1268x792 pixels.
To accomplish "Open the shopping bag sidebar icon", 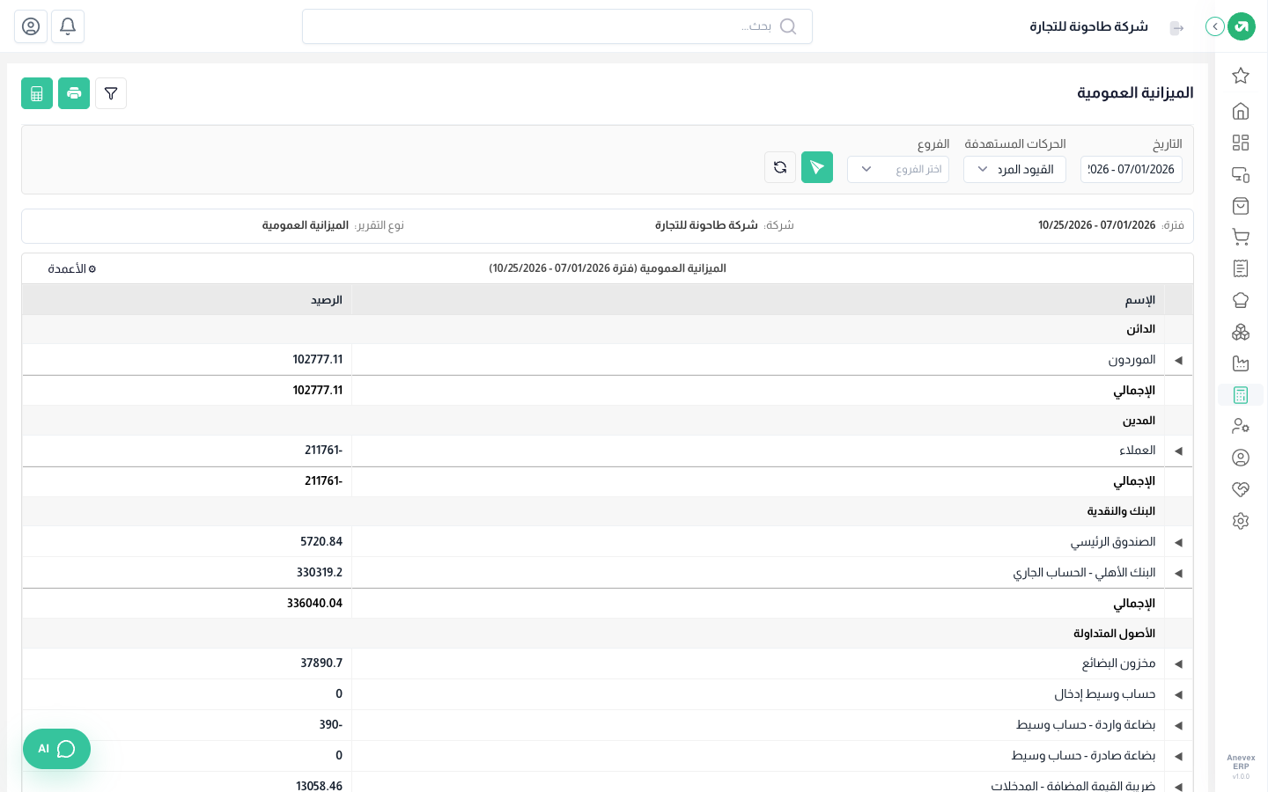I will 1241,206.
